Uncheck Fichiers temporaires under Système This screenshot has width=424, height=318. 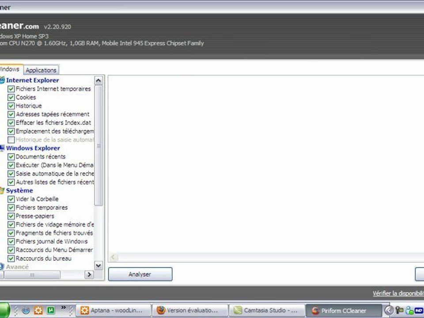point(11,208)
